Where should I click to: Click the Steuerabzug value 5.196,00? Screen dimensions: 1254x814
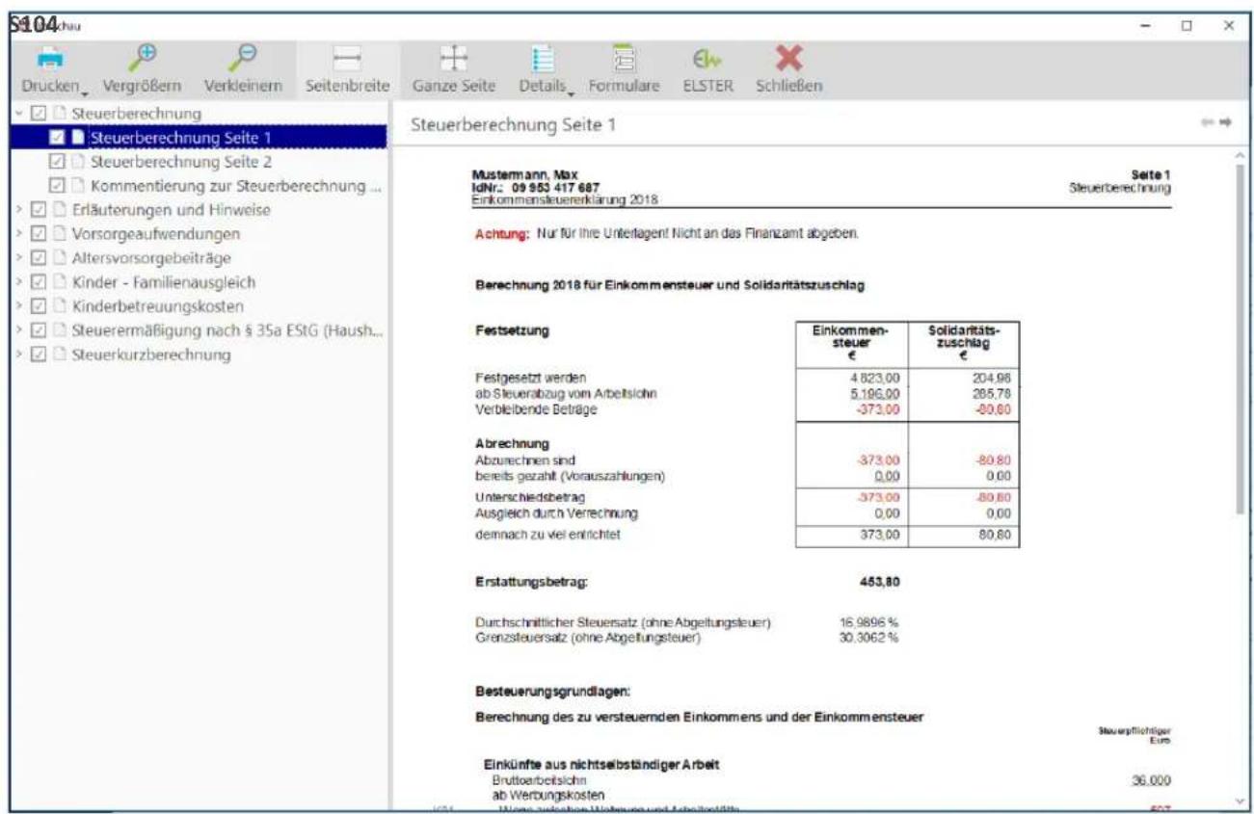click(x=875, y=393)
